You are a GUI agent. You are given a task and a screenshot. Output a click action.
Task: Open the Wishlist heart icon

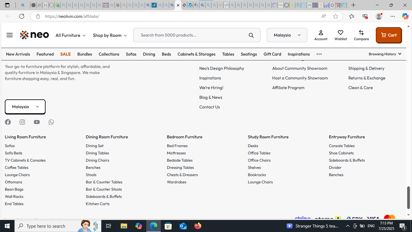coord(341,35)
